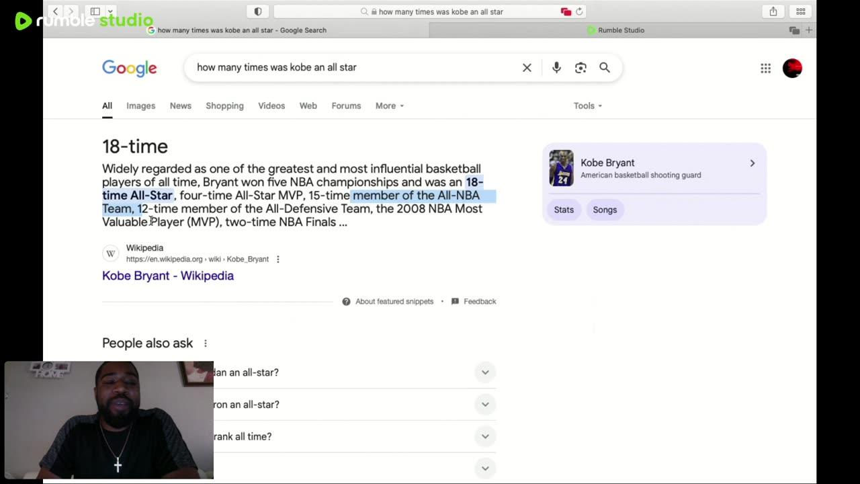860x484 pixels.
Task: Switch to Web results tab
Action: click(x=308, y=106)
